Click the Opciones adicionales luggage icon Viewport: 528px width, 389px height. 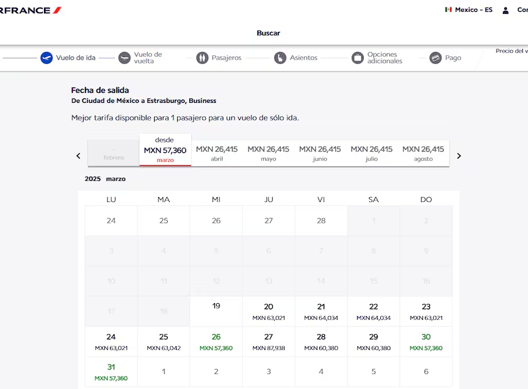(x=358, y=58)
